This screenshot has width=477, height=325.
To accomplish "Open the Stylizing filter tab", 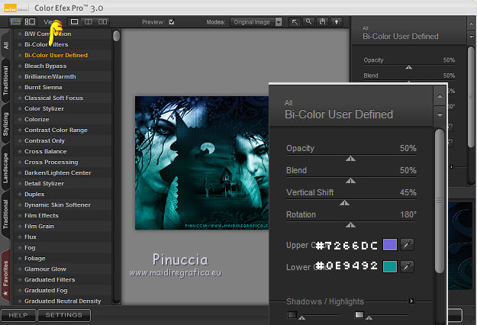I will point(6,123).
